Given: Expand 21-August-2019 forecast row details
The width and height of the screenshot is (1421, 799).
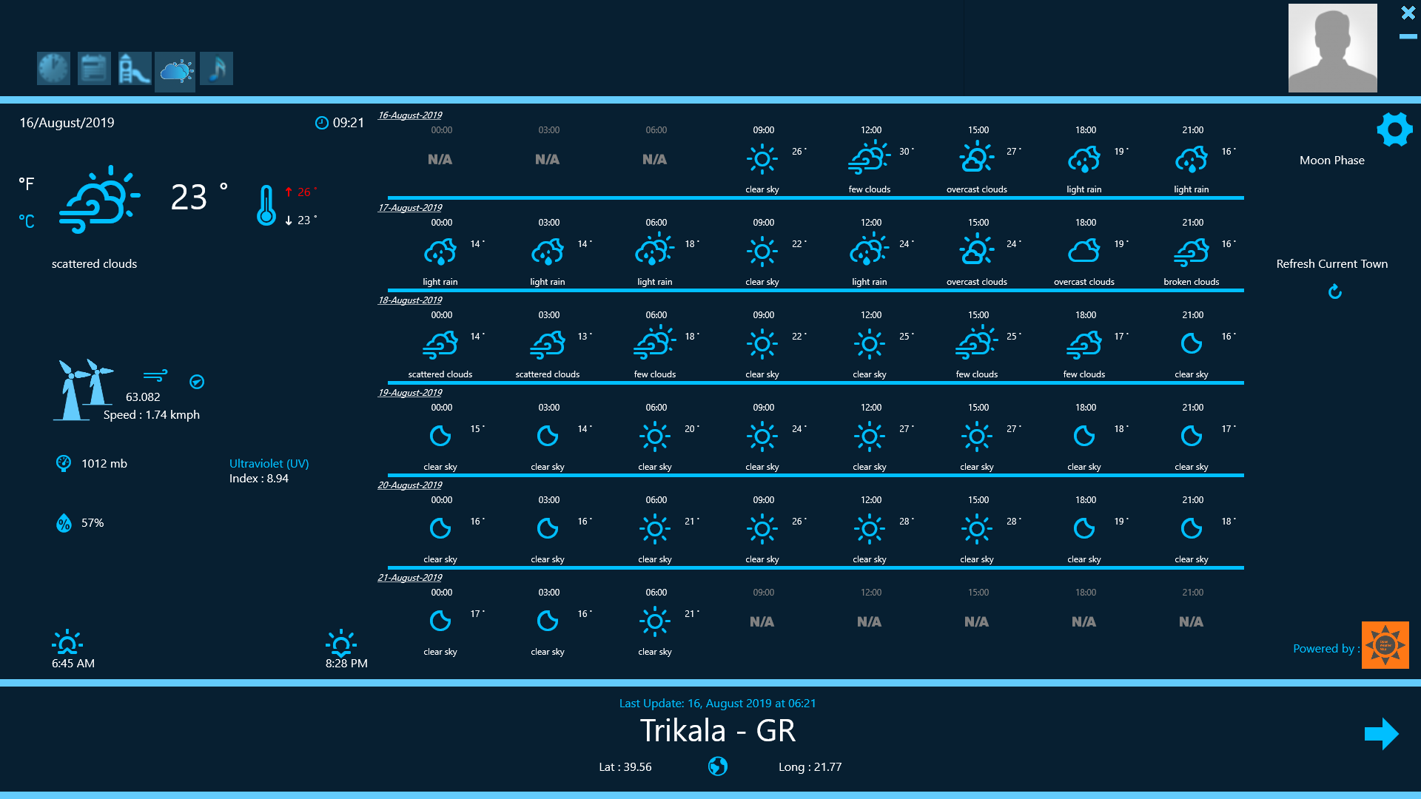Looking at the screenshot, I should [x=410, y=576].
